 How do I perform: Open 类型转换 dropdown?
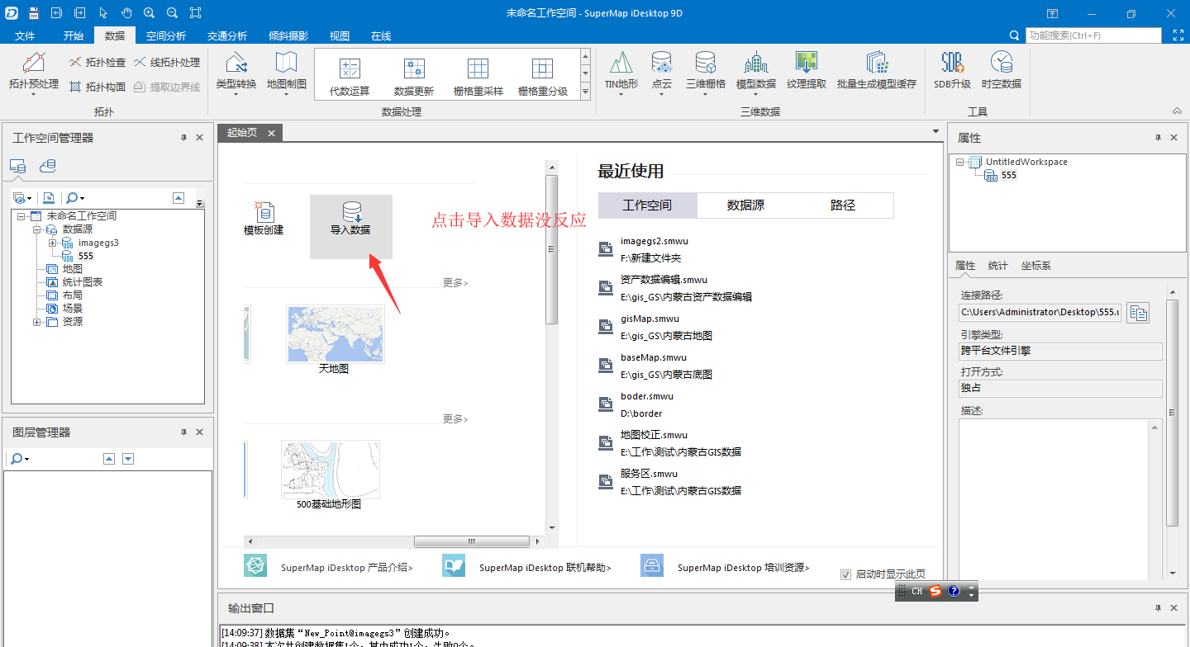coord(236,94)
